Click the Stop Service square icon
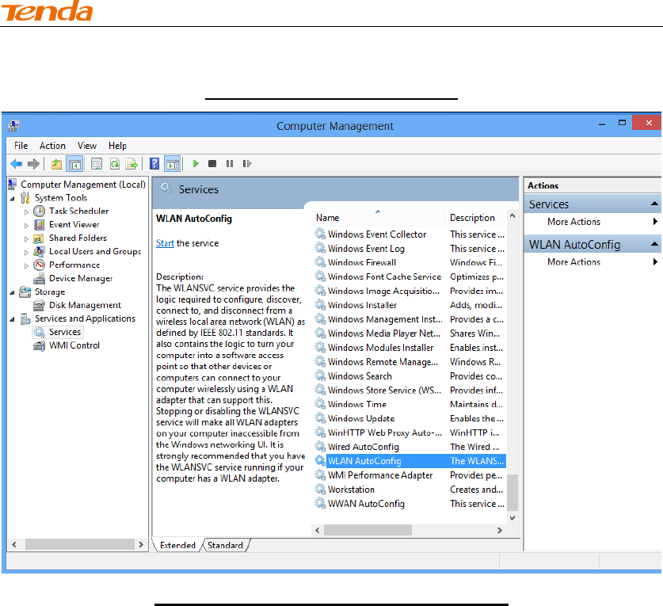Viewport: 663px width, 606px height. 212,164
